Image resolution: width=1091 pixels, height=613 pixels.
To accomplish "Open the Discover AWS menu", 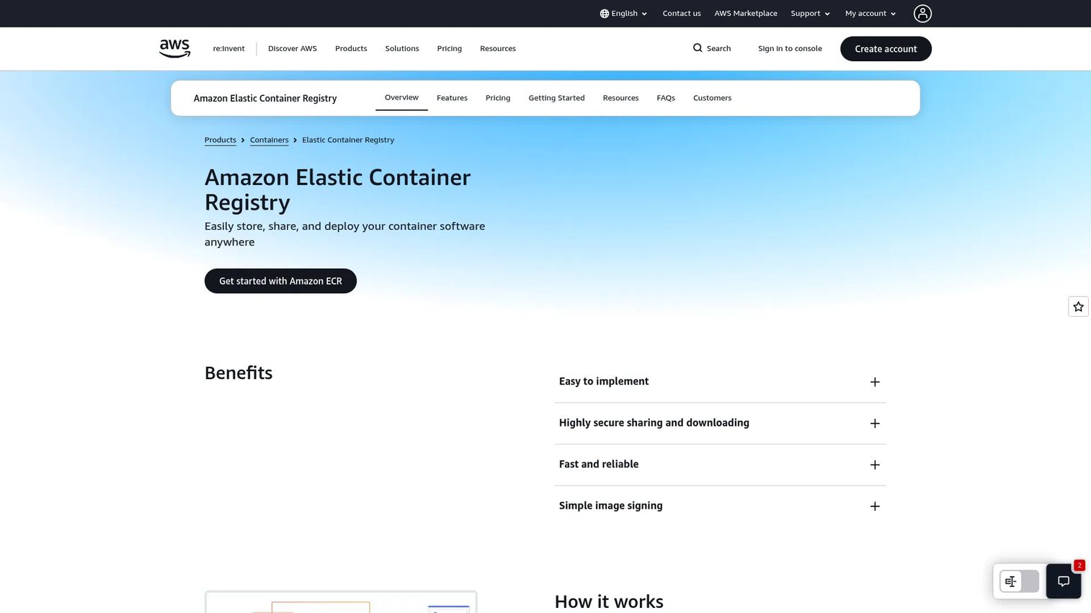I will coord(293,49).
